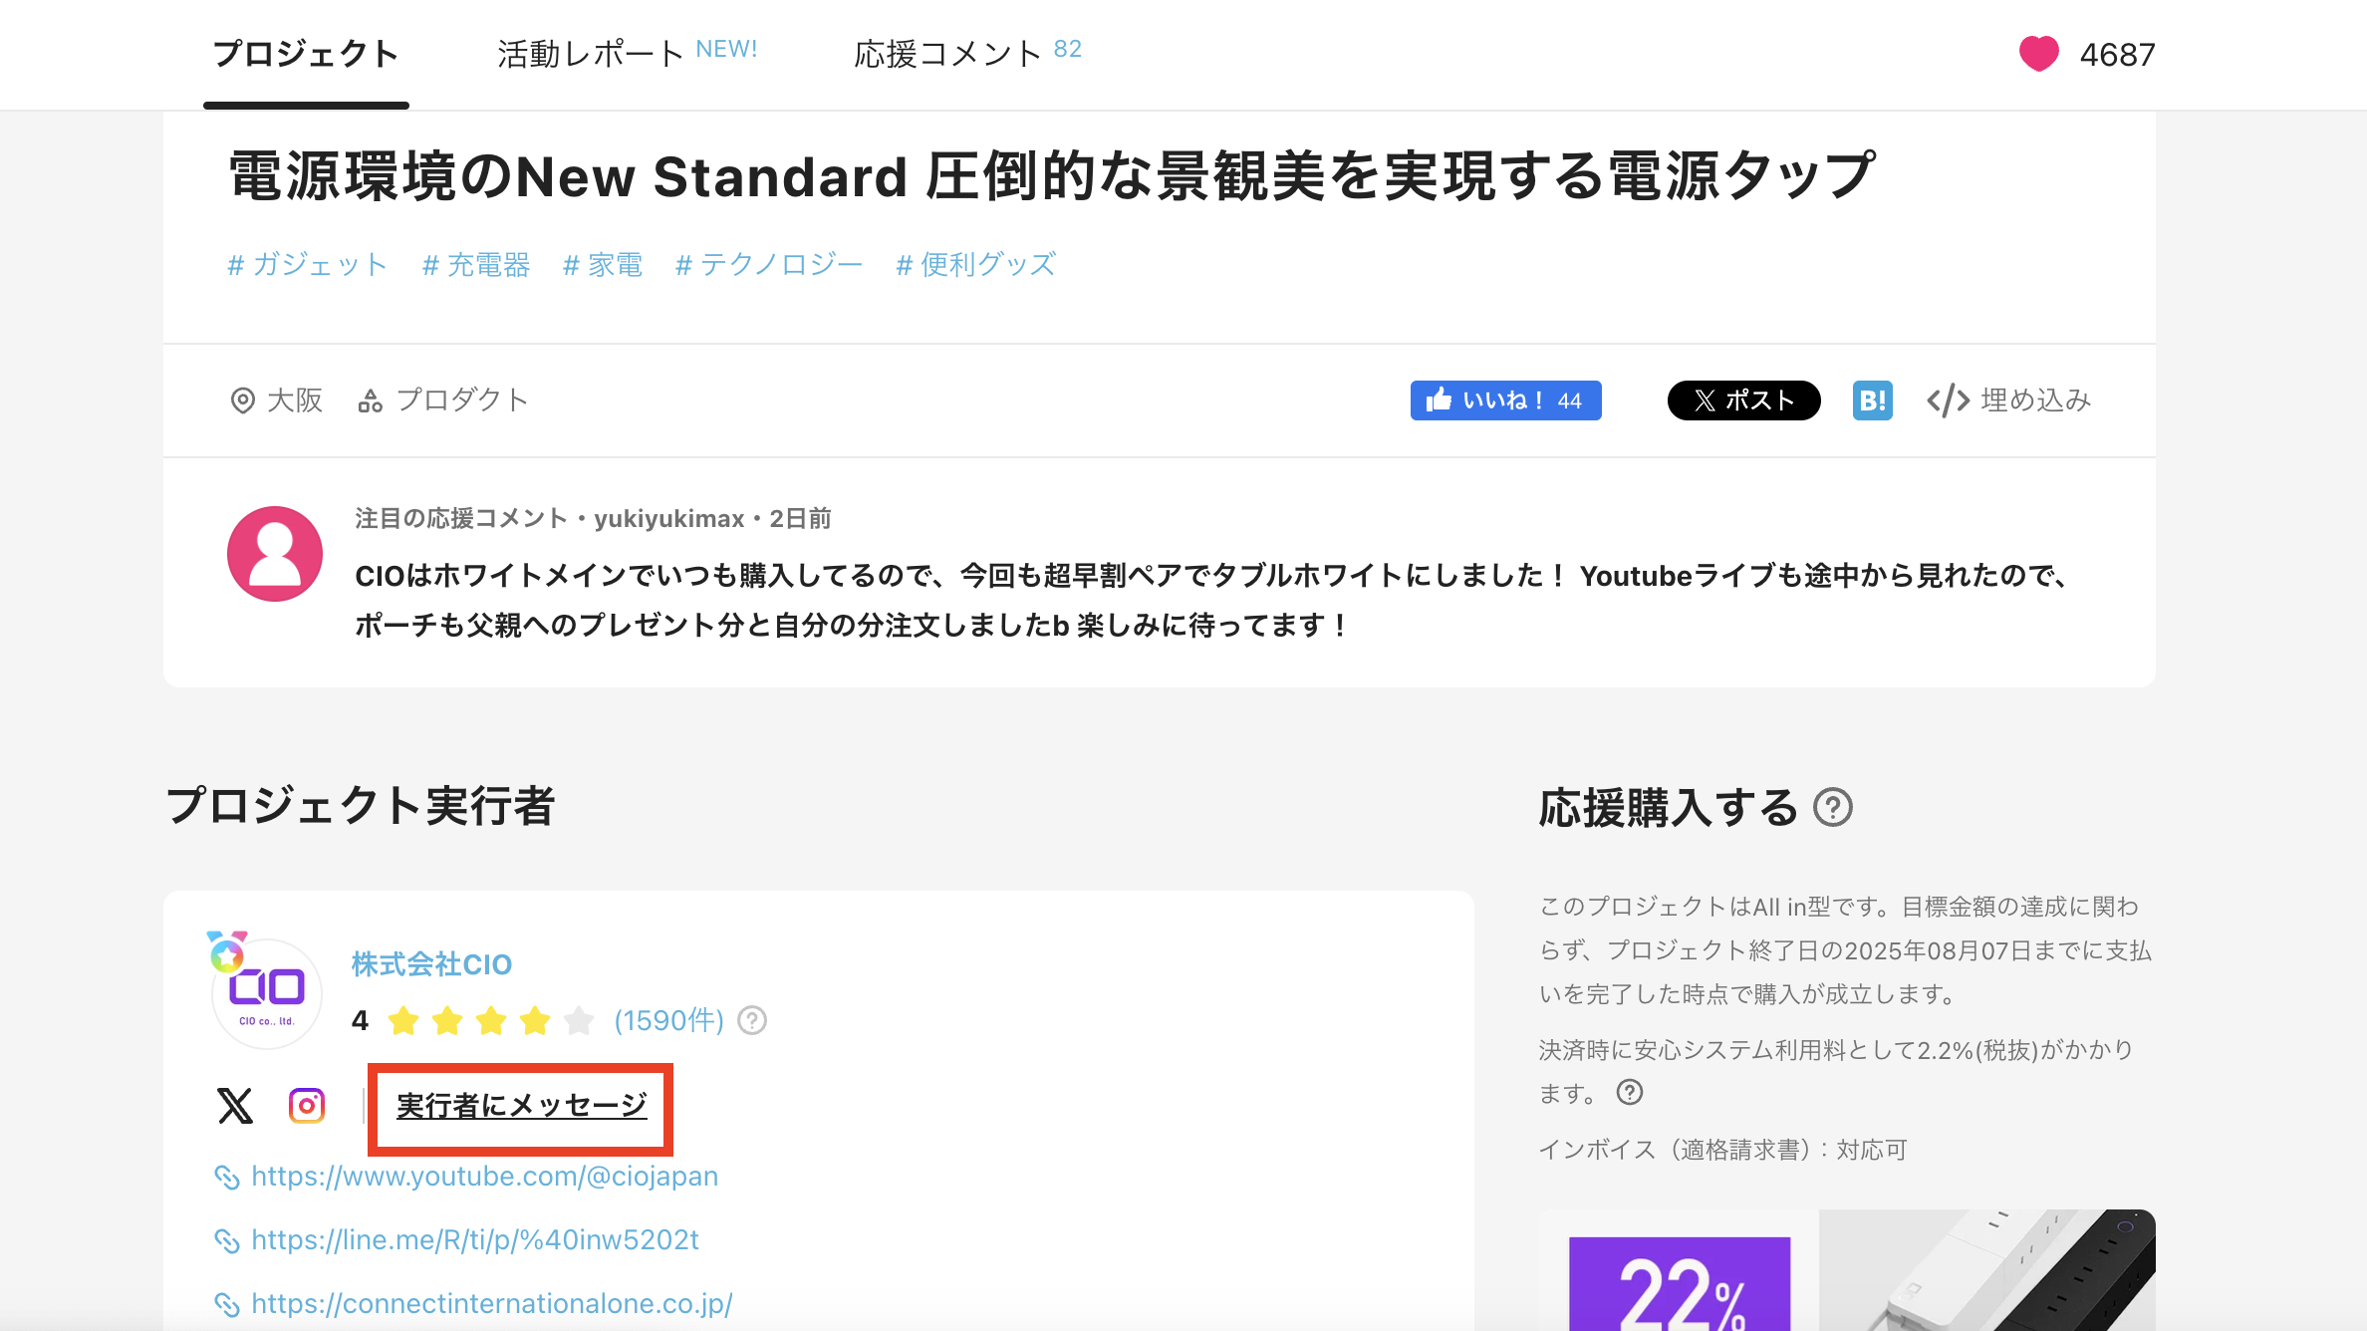Click yukiyukimax's pink avatar icon
Screen dimensions: 2367x1331
click(x=275, y=554)
